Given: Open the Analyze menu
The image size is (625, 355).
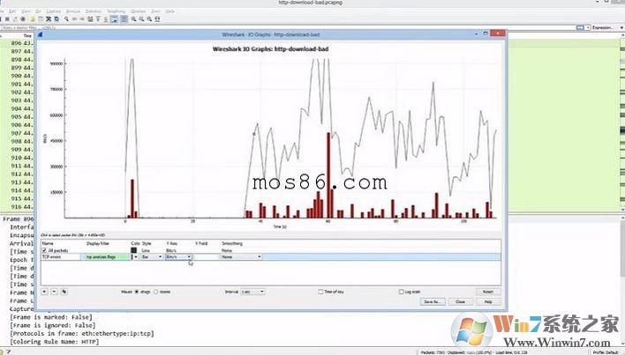Looking at the screenshot, I should (73, 11).
